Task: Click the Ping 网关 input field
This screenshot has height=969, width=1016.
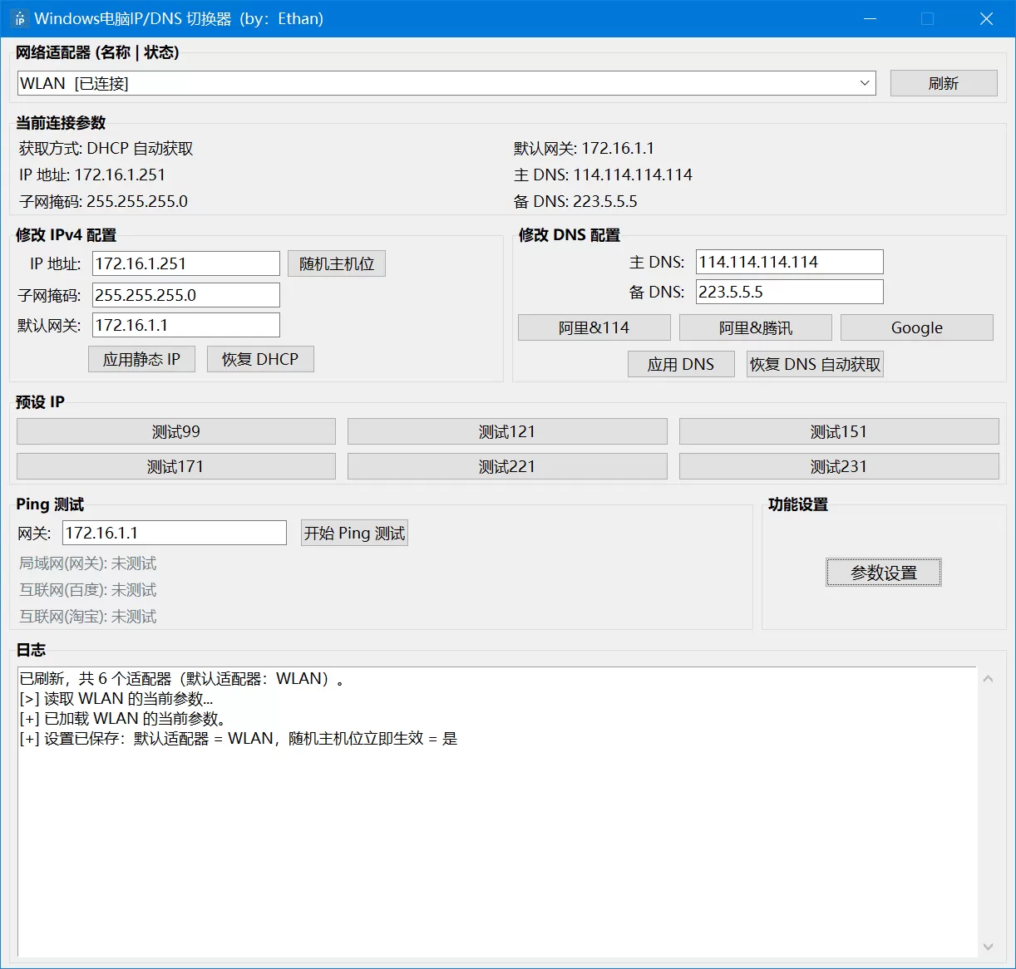Action: [x=175, y=533]
